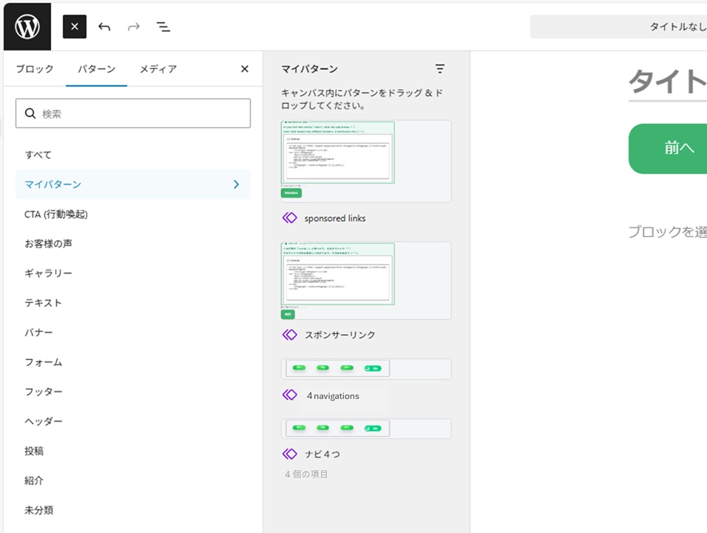Open the CTA (行動喚起) pattern category
The width and height of the screenshot is (707, 533).
pyautogui.click(x=56, y=214)
